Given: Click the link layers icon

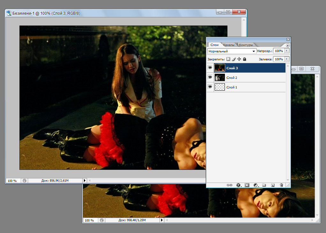Looking at the screenshot, I should pyautogui.click(x=229, y=185).
